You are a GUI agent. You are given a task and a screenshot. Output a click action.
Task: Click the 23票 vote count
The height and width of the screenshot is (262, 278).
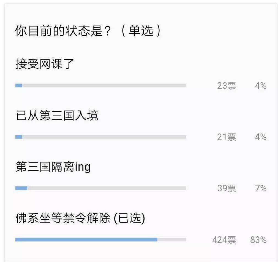(227, 86)
